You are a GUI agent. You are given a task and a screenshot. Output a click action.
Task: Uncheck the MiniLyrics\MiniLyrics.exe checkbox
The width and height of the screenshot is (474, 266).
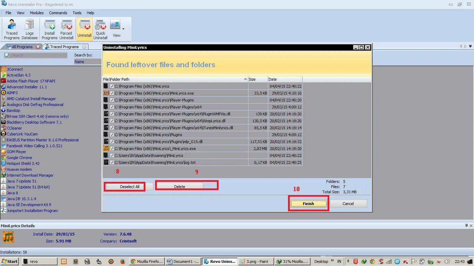pyautogui.click(x=112, y=93)
